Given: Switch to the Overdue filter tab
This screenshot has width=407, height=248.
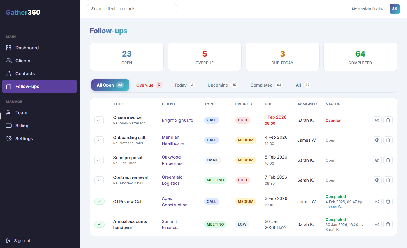Looking at the screenshot, I should [x=149, y=85].
